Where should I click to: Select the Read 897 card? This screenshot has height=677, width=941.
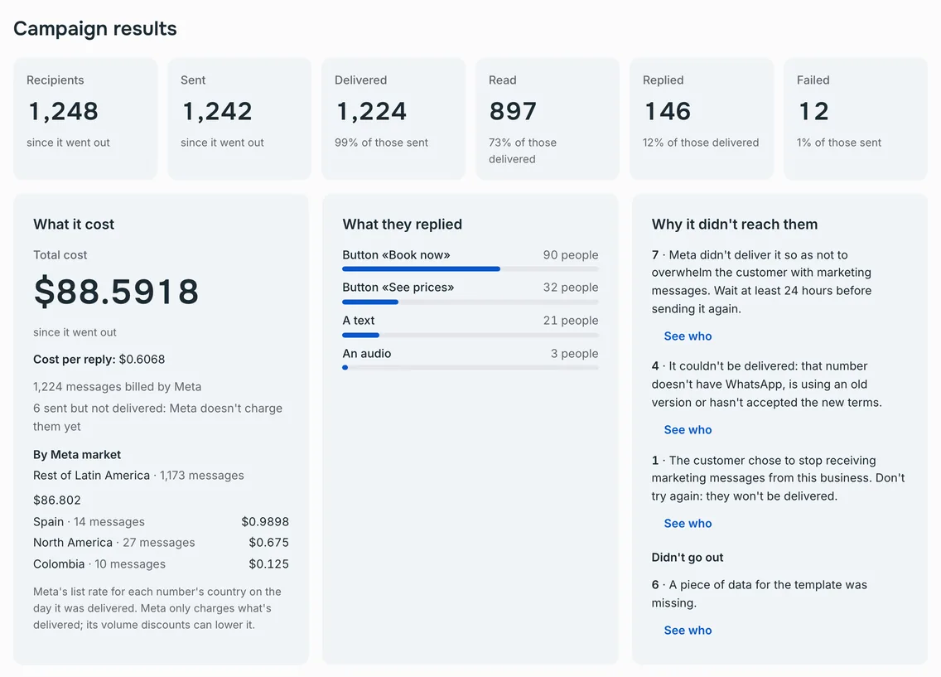[x=548, y=118]
